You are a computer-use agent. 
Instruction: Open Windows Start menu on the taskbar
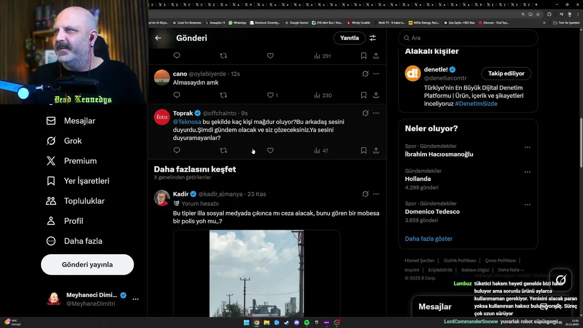click(246, 323)
